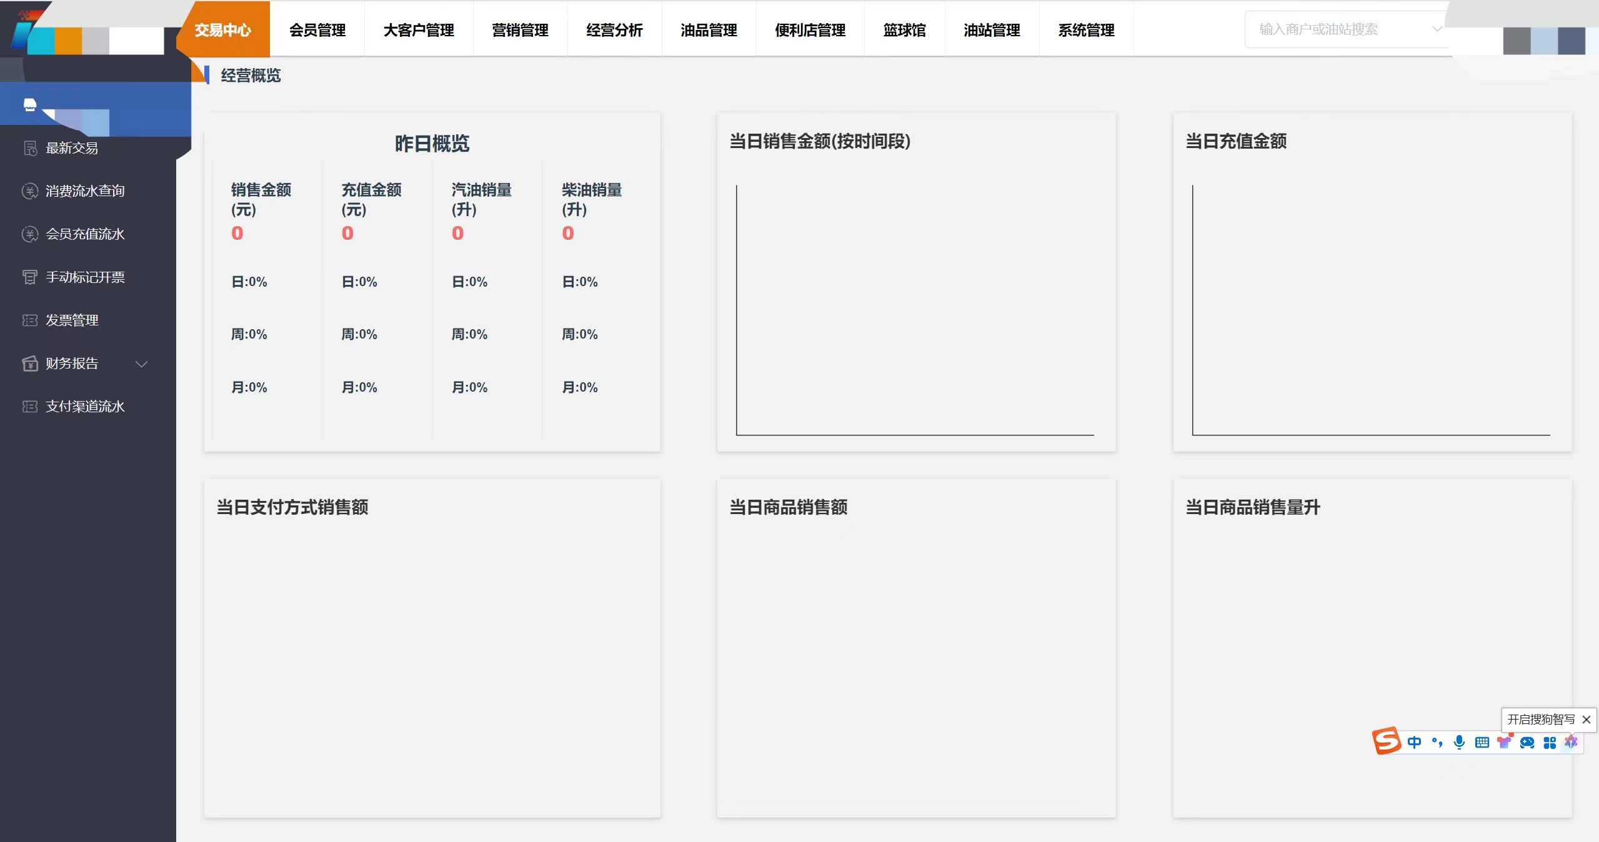Click the 手动标记开票 icon
Viewport: 1599px width, 842px height.
[30, 277]
